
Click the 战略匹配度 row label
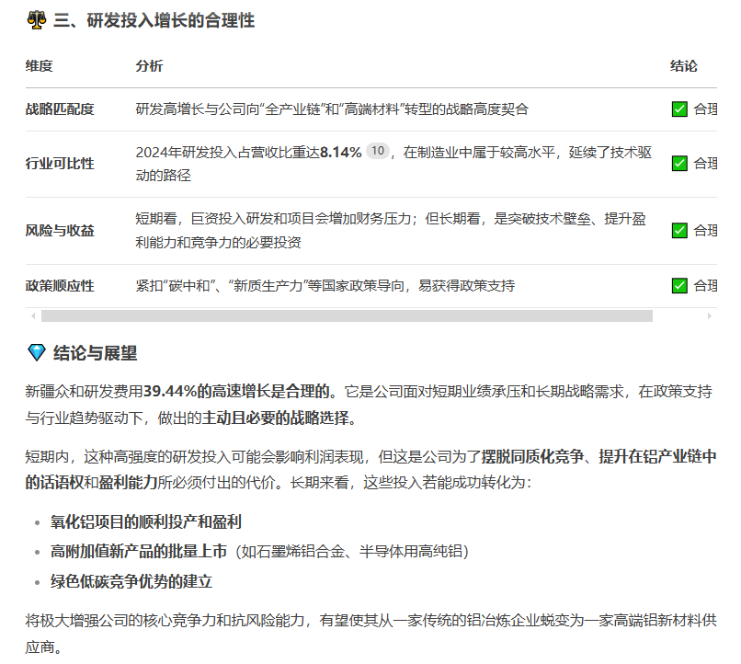pyautogui.click(x=60, y=109)
